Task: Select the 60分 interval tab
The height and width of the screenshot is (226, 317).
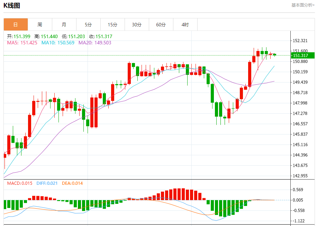Action: coord(161,25)
